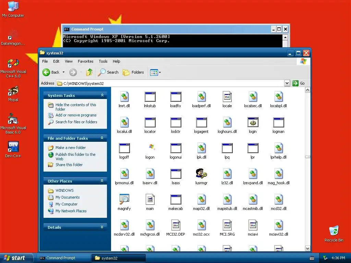Select loadperf.dll file icon
Image resolution: width=351 pixels, height=263 pixels.
point(202,97)
